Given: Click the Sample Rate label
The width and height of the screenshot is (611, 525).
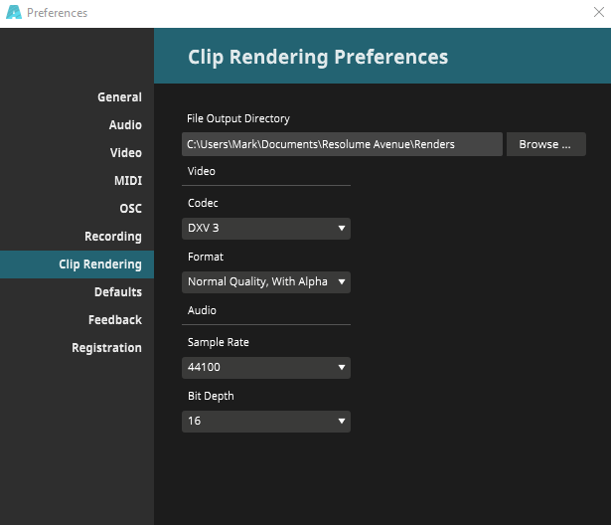Looking at the screenshot, I should [x=219, y=342].
